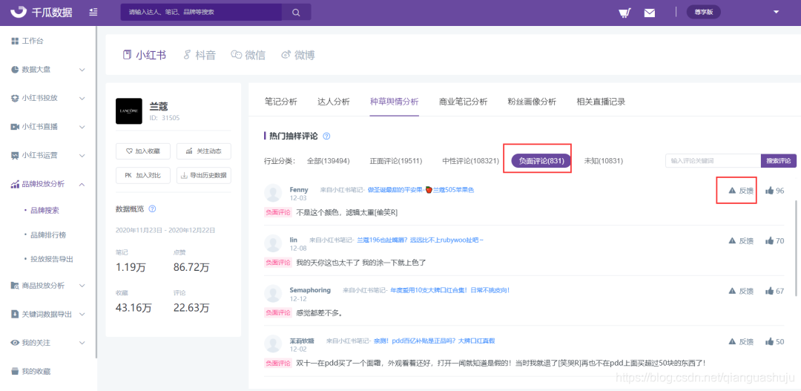Switch to the 微博 platform tab
The width and height of the screenshot is (801, 391).
[298, 55]
